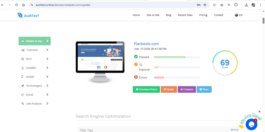Click the 69 score circle
Image resolution: width=265 pixels, height=132 pixels.
pos(225,63)
